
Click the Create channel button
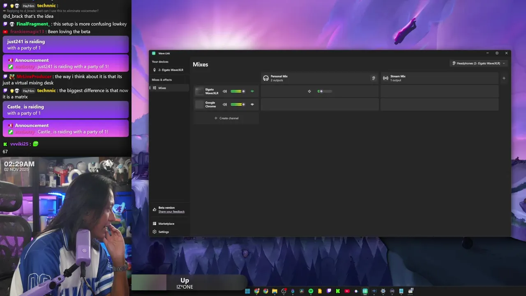[226, 118]
